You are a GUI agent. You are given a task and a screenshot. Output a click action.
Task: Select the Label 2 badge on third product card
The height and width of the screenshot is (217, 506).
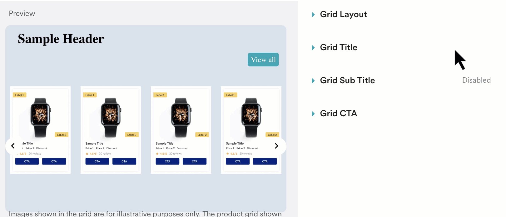click(202, 135)
